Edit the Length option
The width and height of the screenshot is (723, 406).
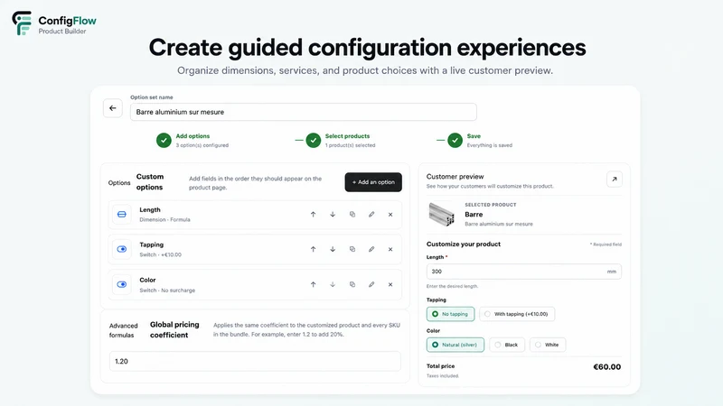(x=371, y=215)
